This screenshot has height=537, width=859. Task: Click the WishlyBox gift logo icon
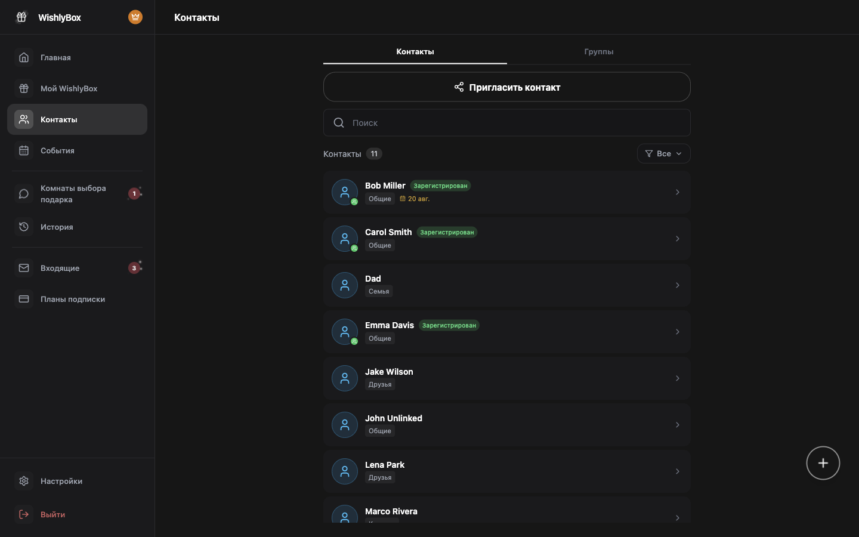pos(21,17)
